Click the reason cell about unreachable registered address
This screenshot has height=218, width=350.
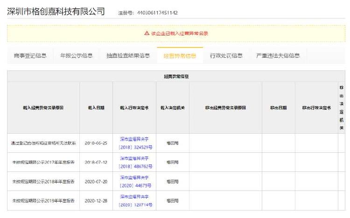click(x=43, y=143)
